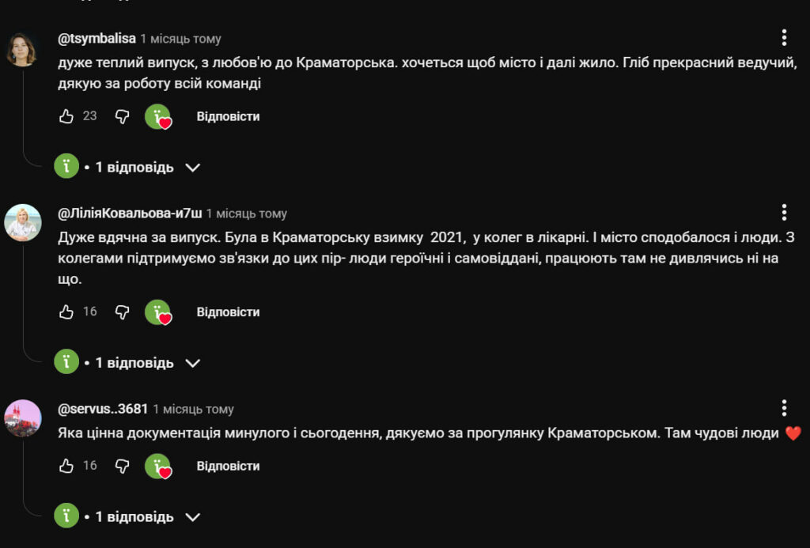Open the @servus..3681 profile avatar
The image size is (810, 548).
23,418
